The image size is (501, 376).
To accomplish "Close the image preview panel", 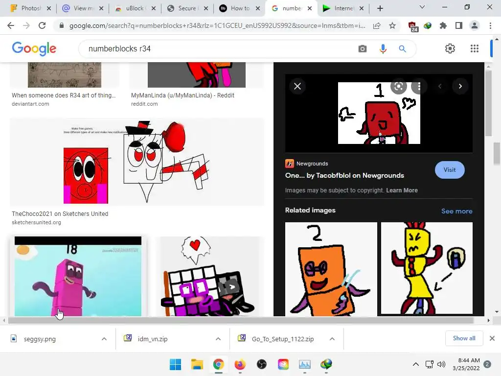I will coord(297,86).
